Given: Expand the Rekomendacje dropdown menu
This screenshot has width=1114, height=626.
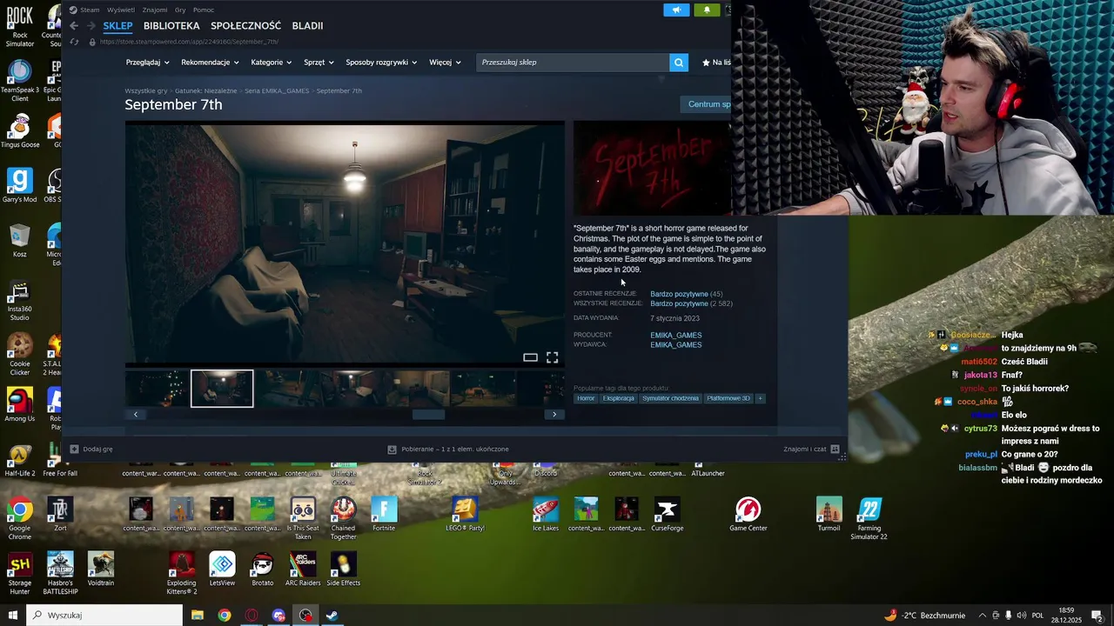Looking at the screenshot, I should [210, 63].
